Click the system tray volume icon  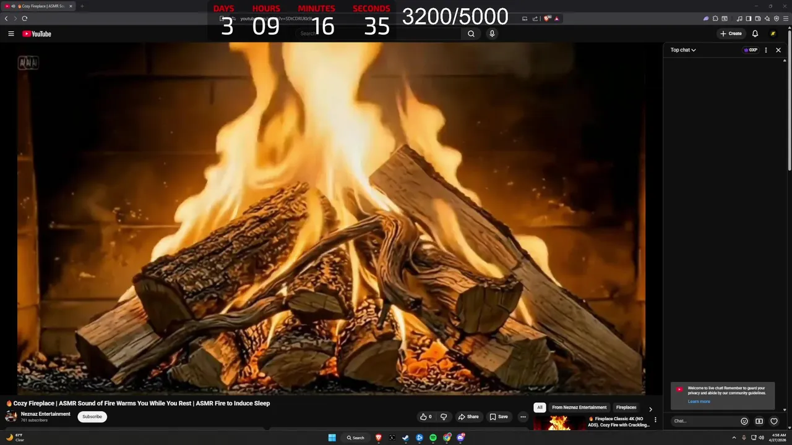click(761, 438)
